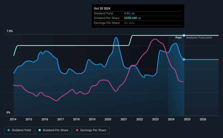Click the Earnings Per Share tooltip row label

point(107,23)
